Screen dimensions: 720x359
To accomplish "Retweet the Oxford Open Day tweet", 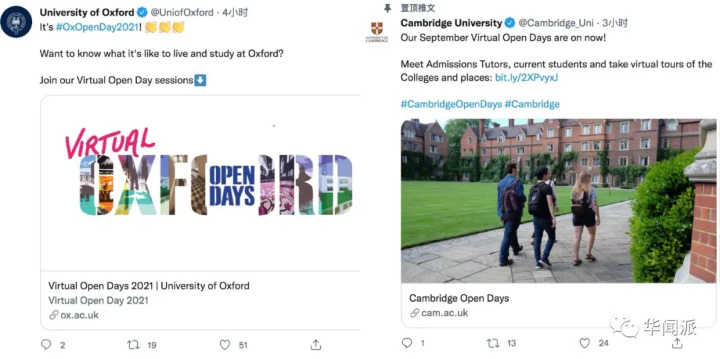I will click(x=134, y=344).
